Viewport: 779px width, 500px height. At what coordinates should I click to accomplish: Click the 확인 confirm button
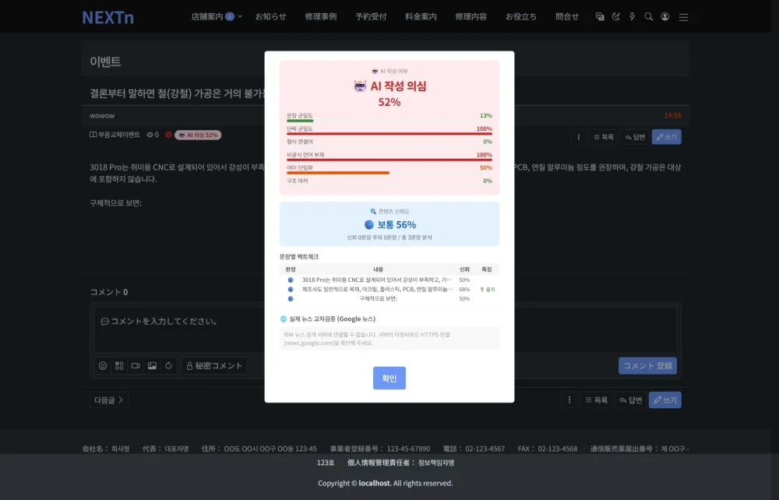(x=389, y=378)
